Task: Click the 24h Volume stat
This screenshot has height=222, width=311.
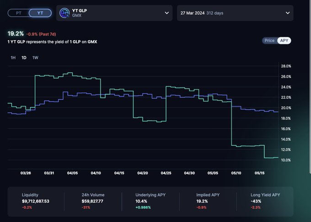Action: [x=93, y=201]
